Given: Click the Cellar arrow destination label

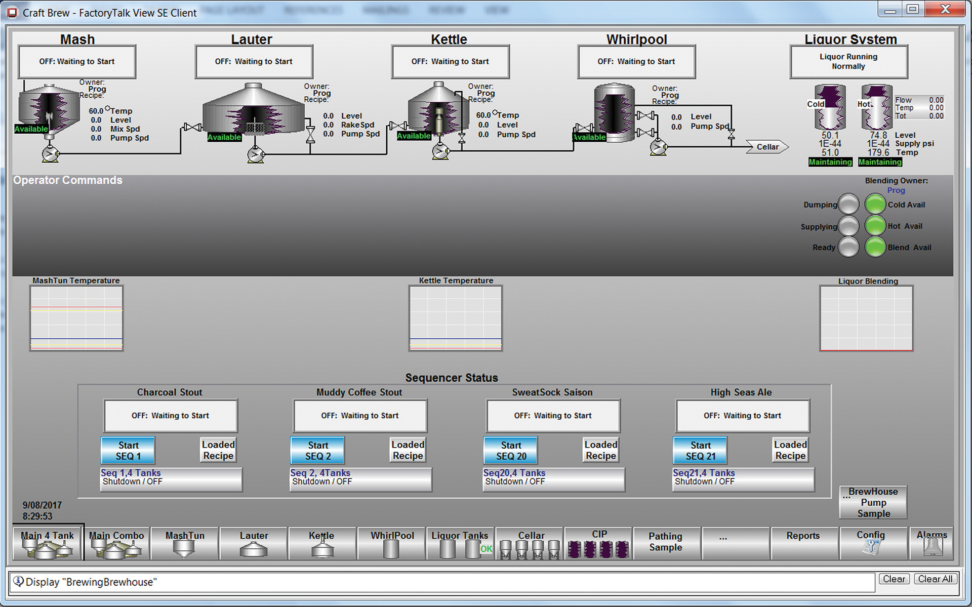Looking at the screenshot, I should pyautogui.click(x=767, y=147).
